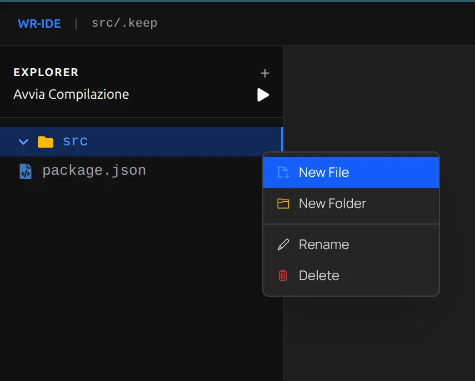The height and width of the screenshot is (381, 475).
Task: Open the package.json file
Action: tap(94, 170)
